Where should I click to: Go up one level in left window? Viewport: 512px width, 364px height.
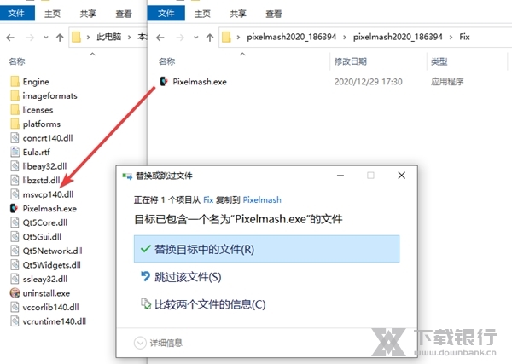tap(60, 38)
